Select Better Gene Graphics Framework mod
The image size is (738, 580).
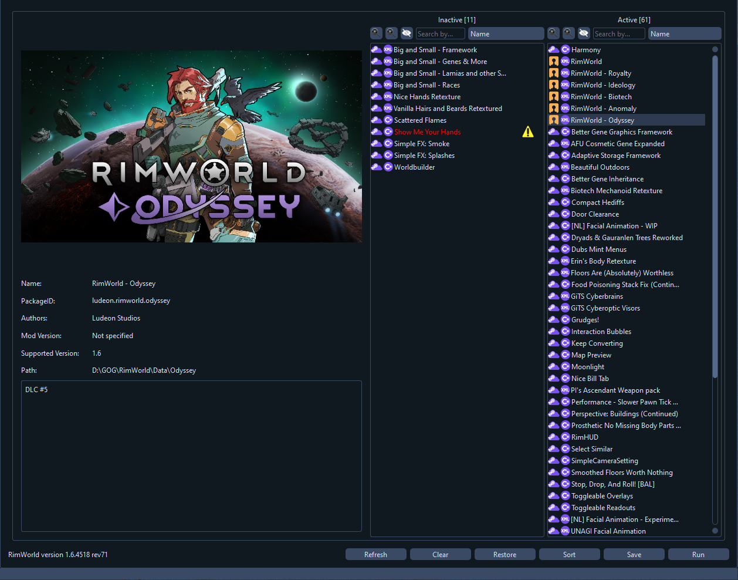pyautogui.click(x=627, y=132)
